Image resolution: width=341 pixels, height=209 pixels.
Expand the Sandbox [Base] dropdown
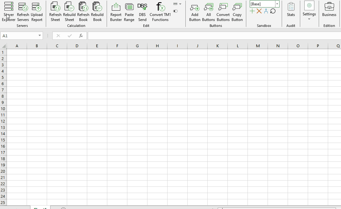(277, 4)
